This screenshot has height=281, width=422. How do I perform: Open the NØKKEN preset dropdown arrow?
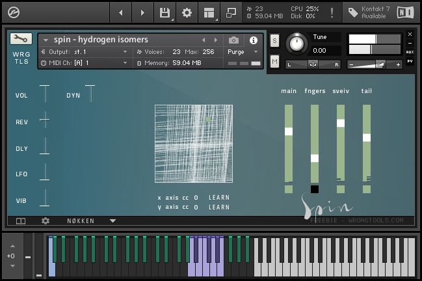(x=112, y=221)
